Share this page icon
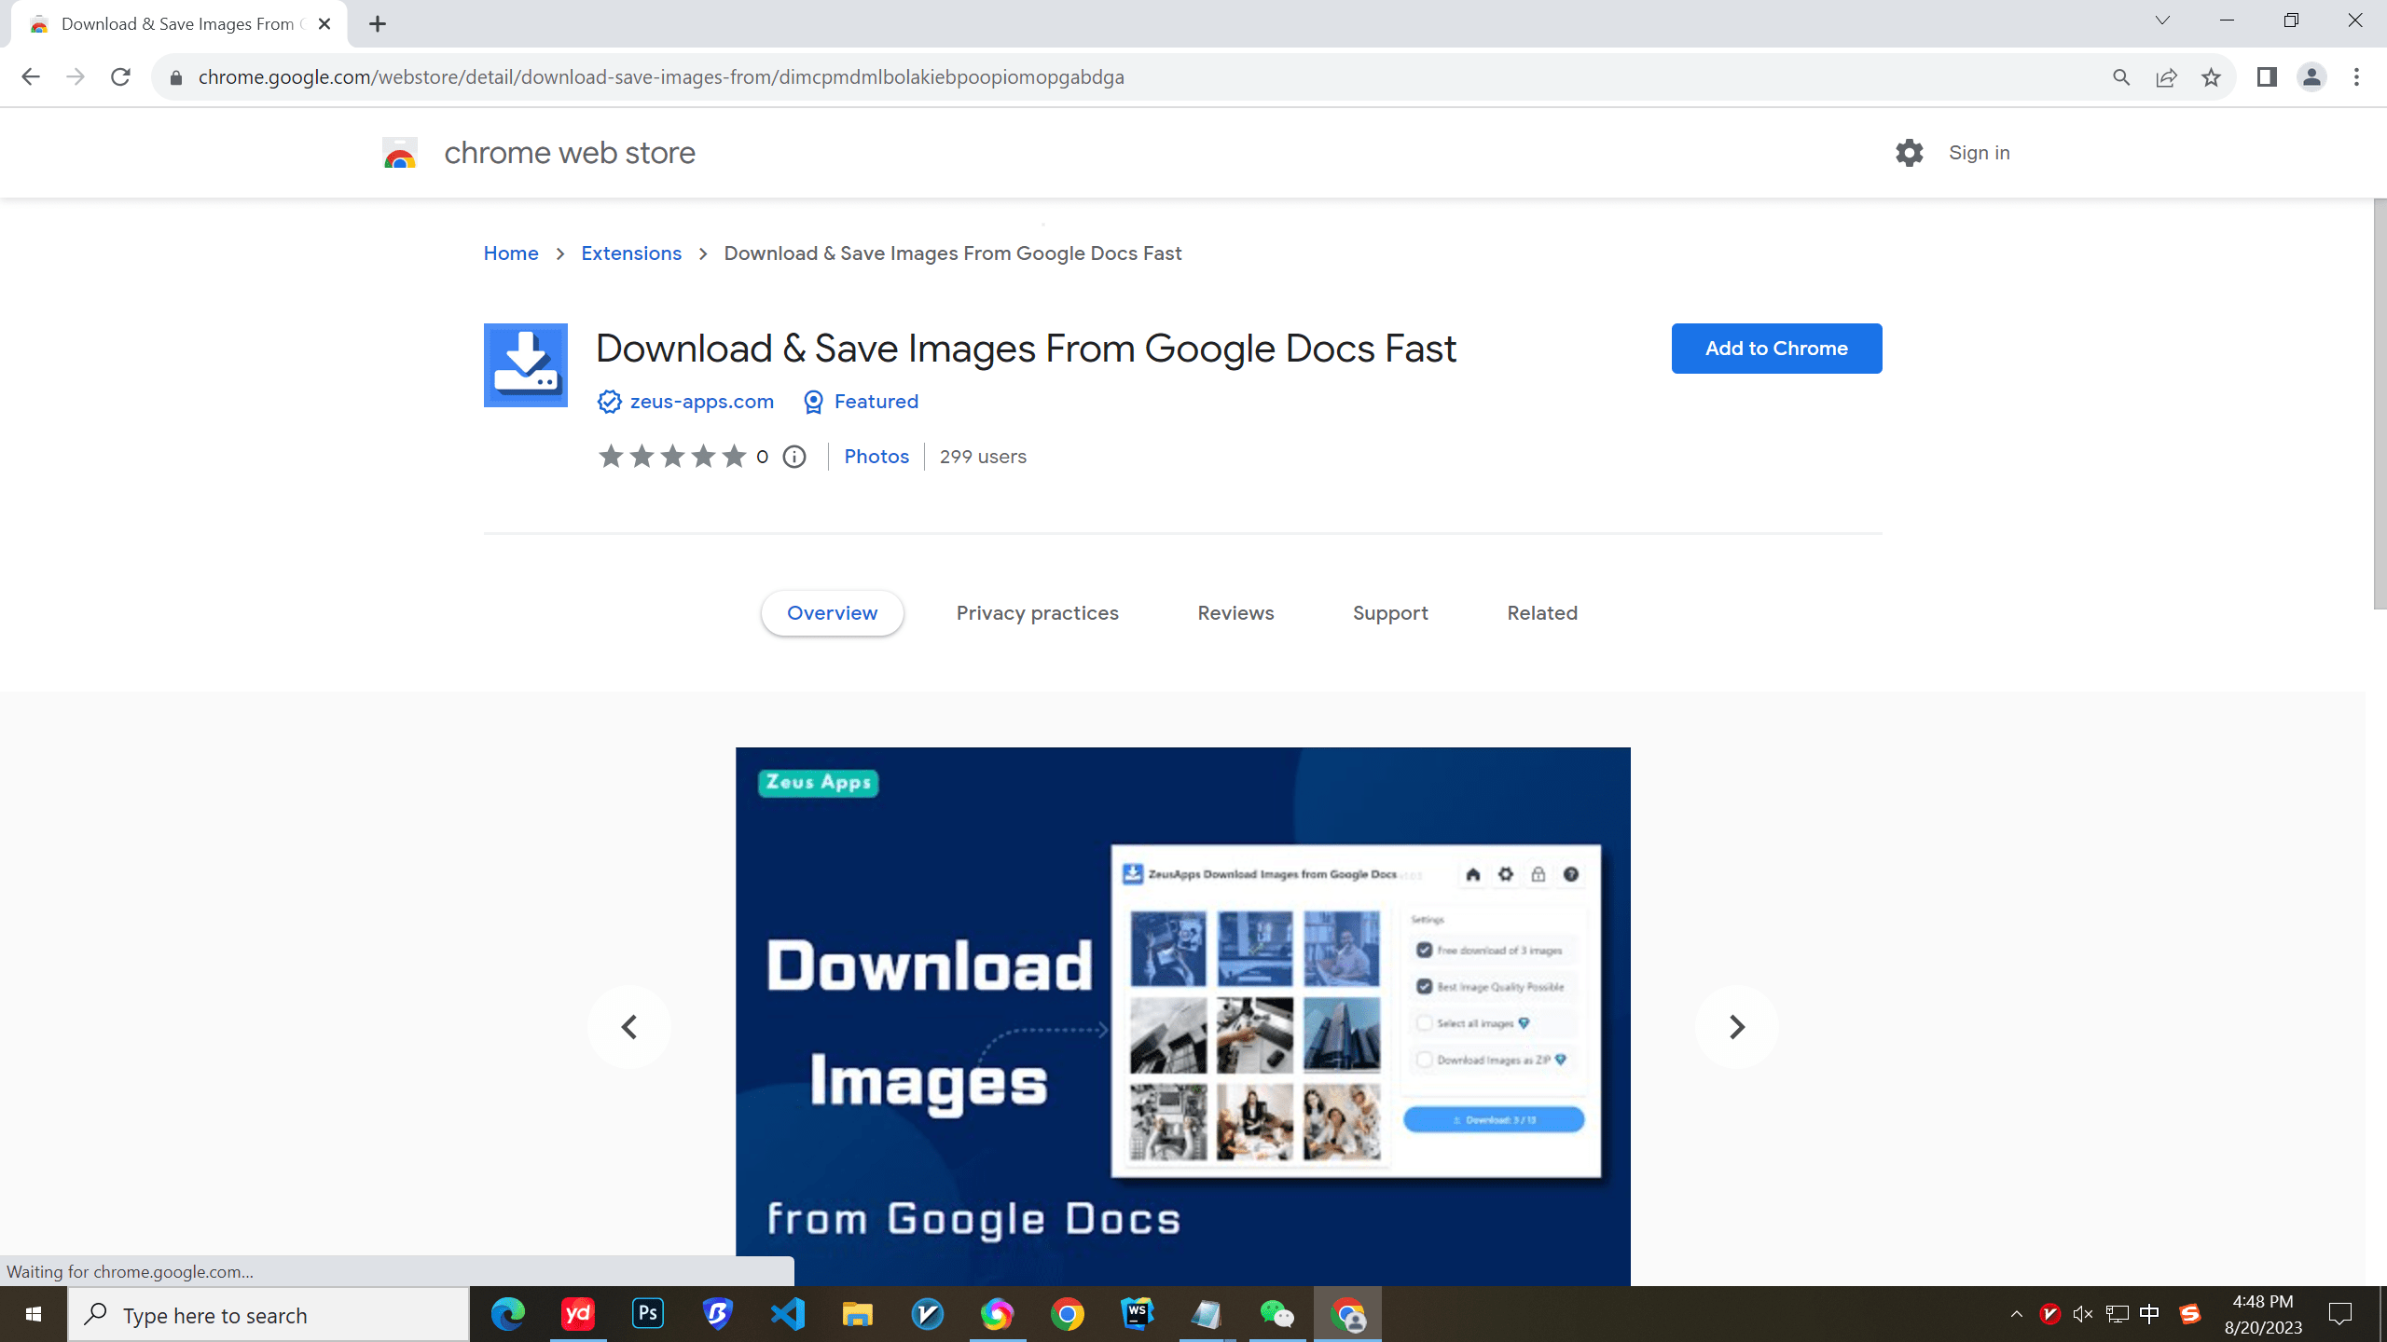 click(2166, 77)
